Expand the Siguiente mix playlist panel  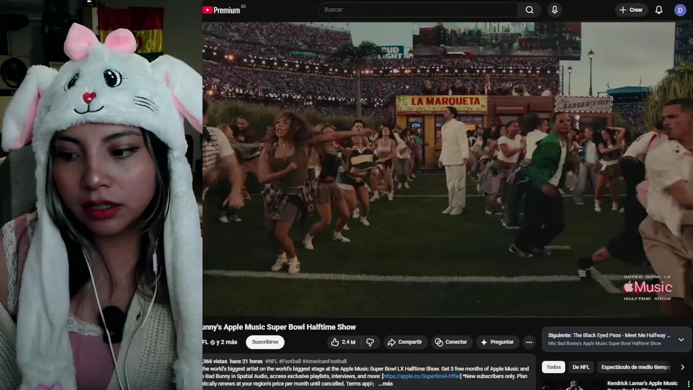(681, 340)
